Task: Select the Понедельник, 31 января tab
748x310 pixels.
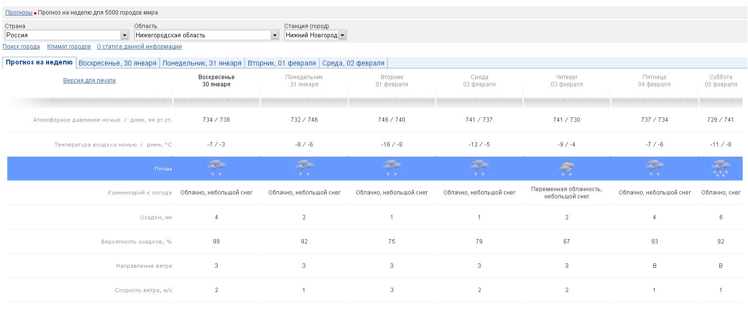Action: (202, 63)
